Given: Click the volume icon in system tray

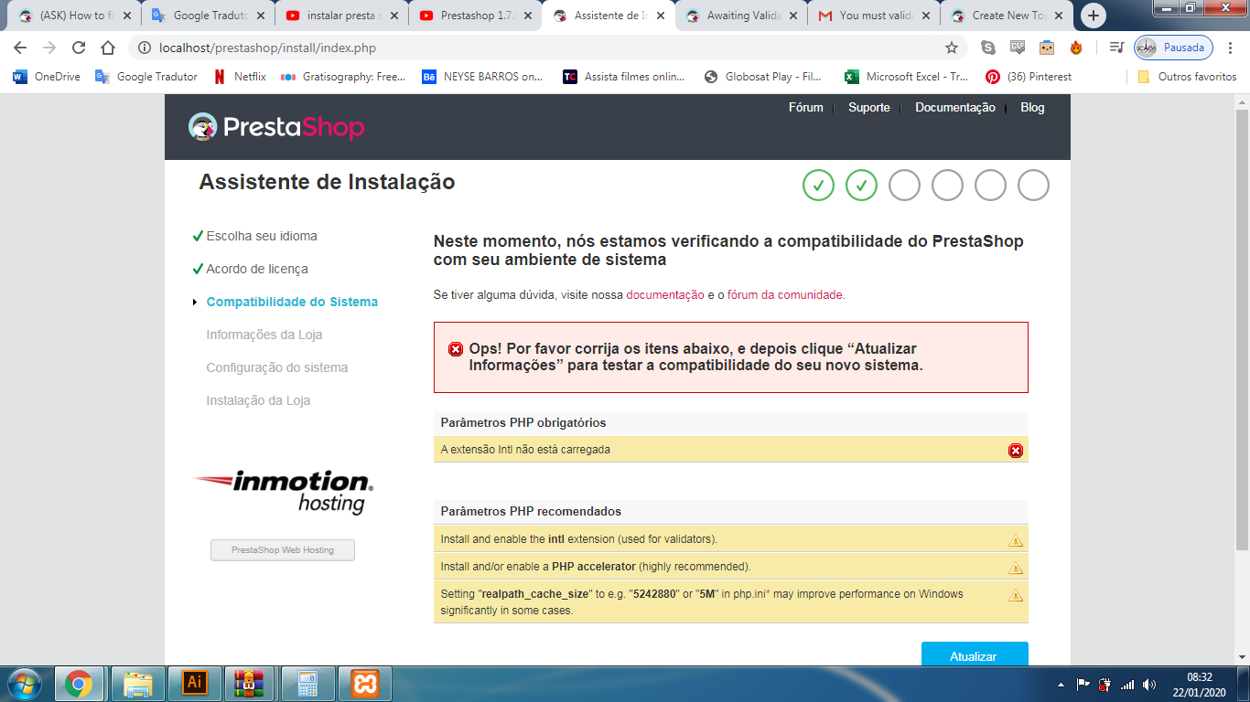Looking at the screenshot, I should [x=1149, y=684].
